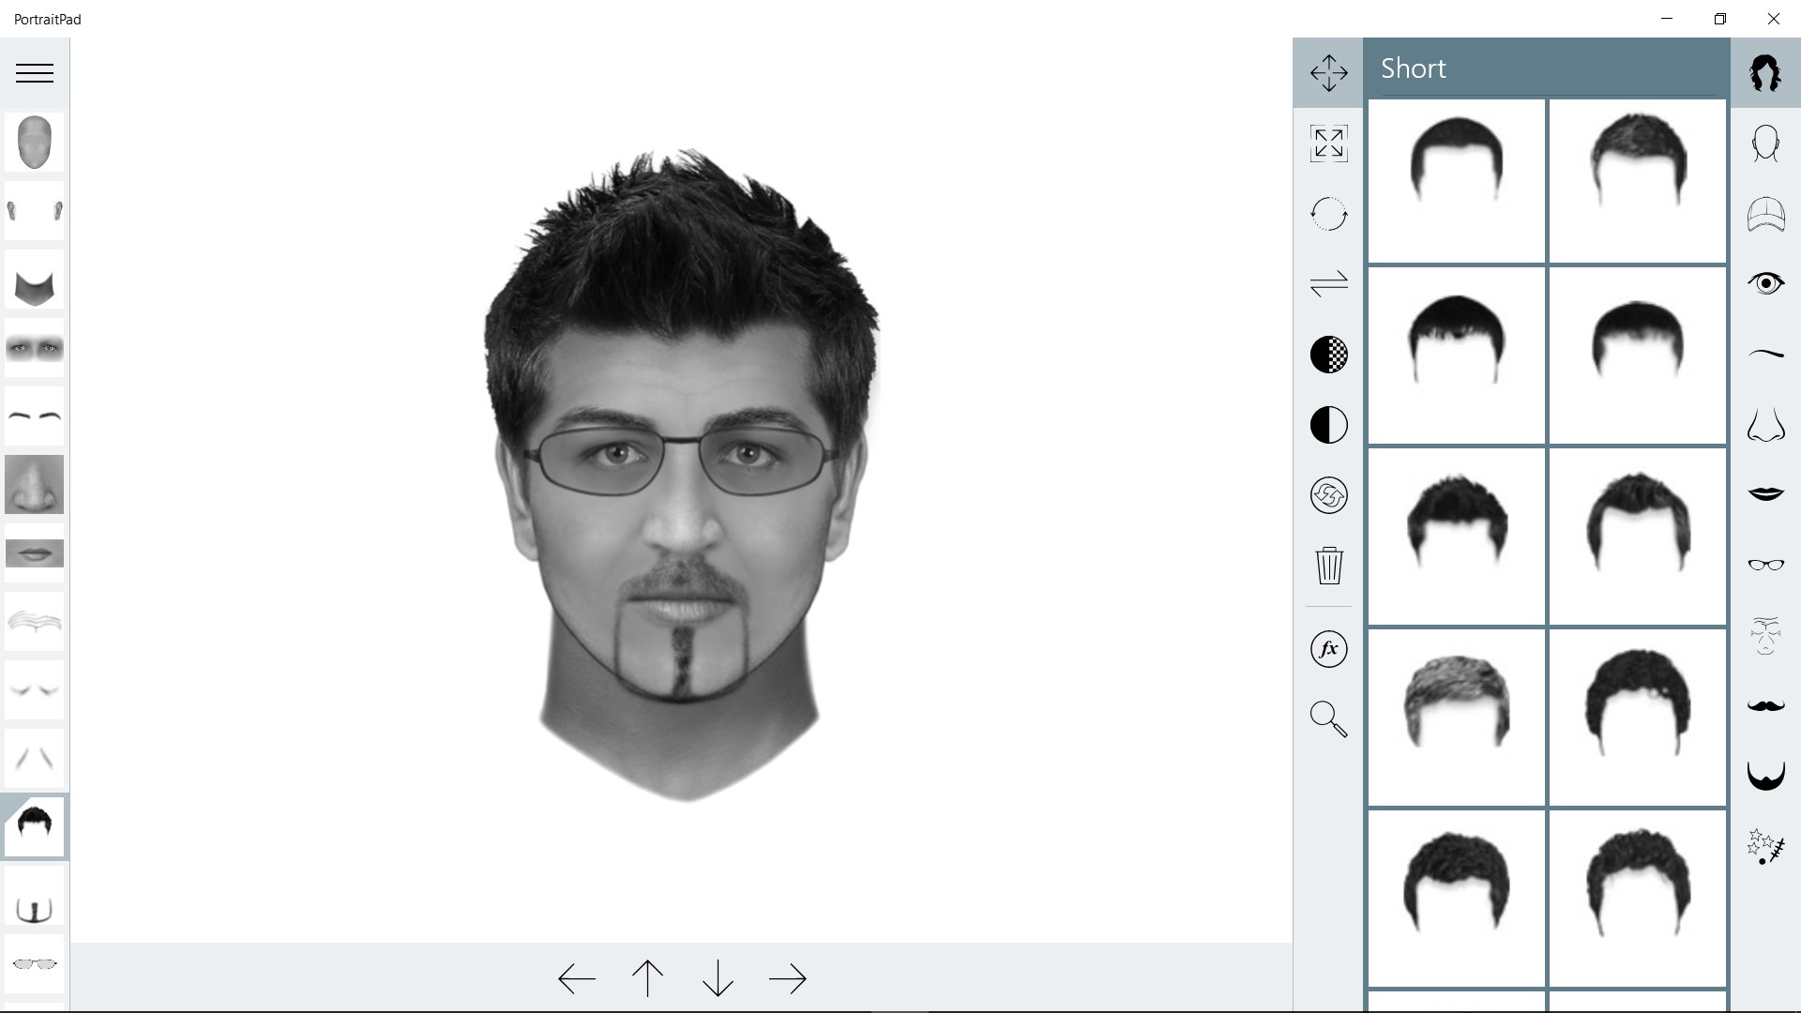
Task: Open the glasses category icon
Action: [1764, 565]
